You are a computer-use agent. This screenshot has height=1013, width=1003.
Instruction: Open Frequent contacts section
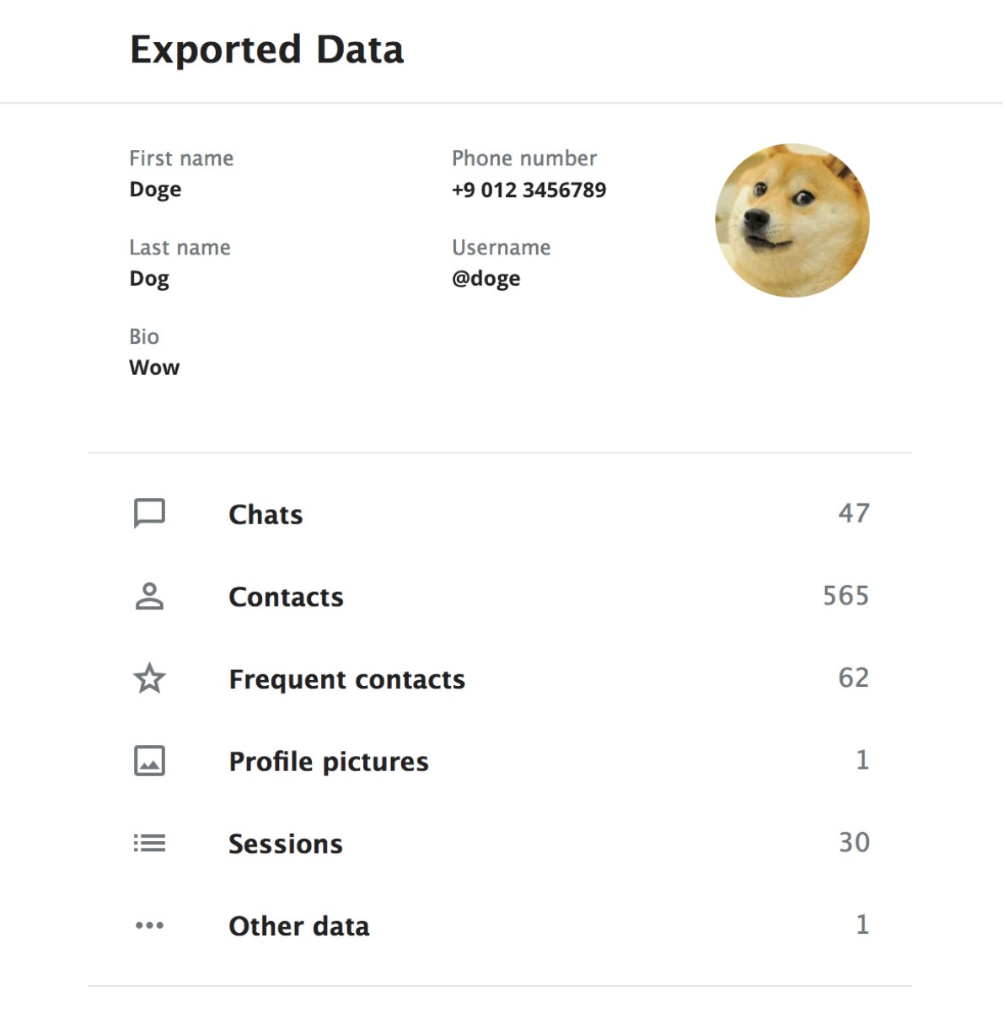(346, 679)
